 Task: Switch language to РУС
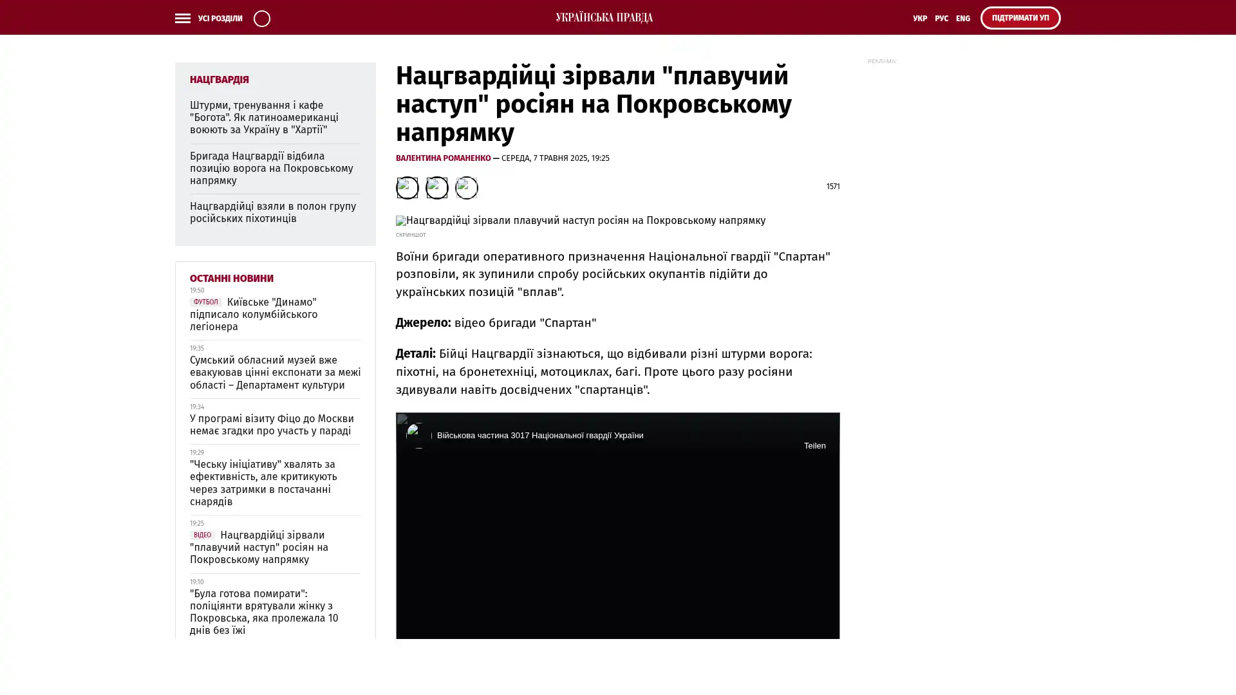tap(941, 19)
